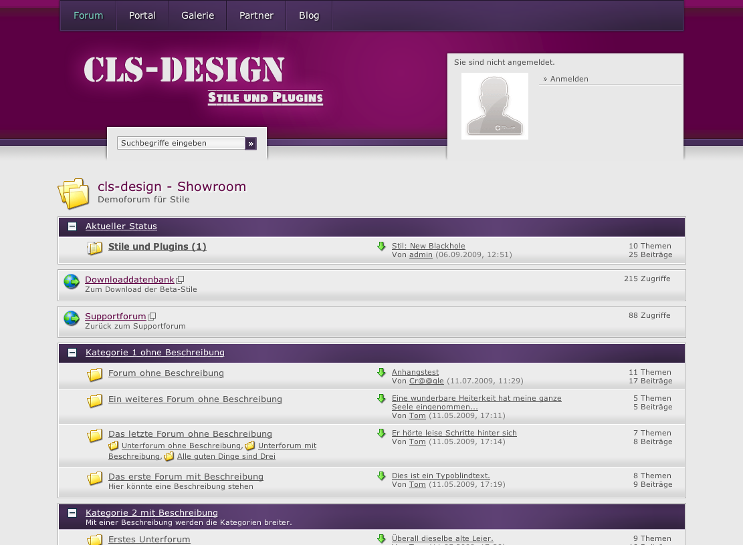
Task: Go to the Blog tab
Action: pos(309,15)
